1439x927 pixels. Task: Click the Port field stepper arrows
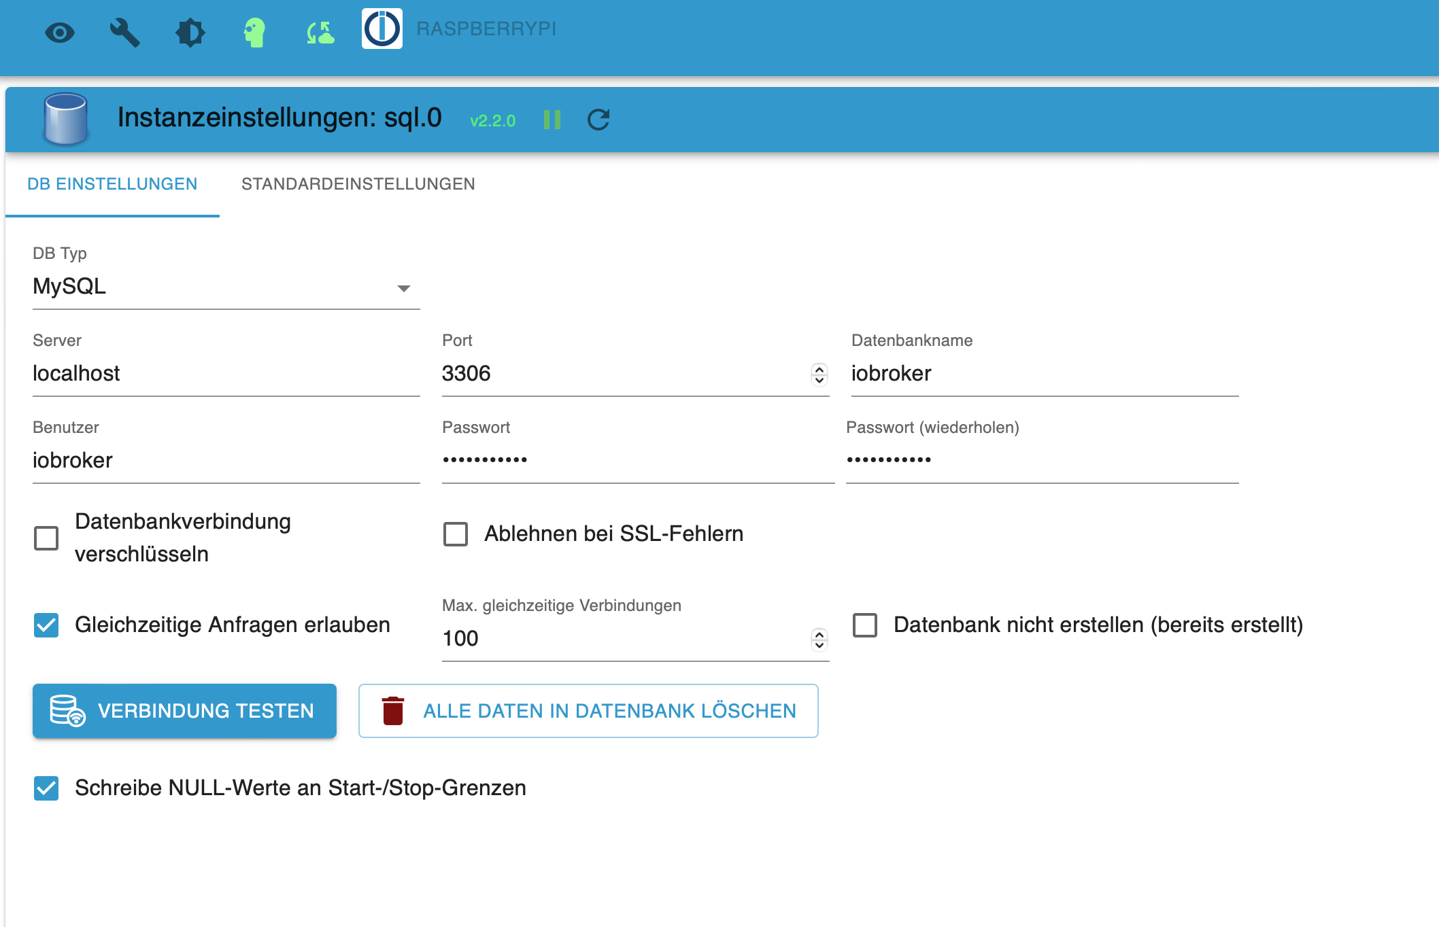click(x=819, y=374)
